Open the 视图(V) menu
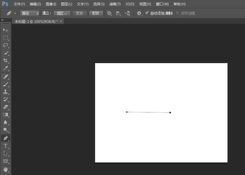 [145, 4]
